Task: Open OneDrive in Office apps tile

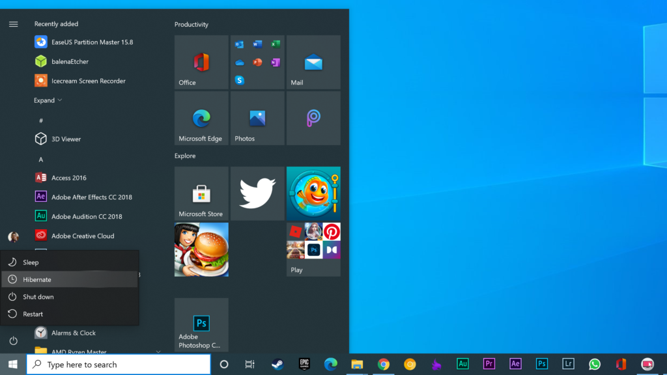Action: click(x=240, y=62)
